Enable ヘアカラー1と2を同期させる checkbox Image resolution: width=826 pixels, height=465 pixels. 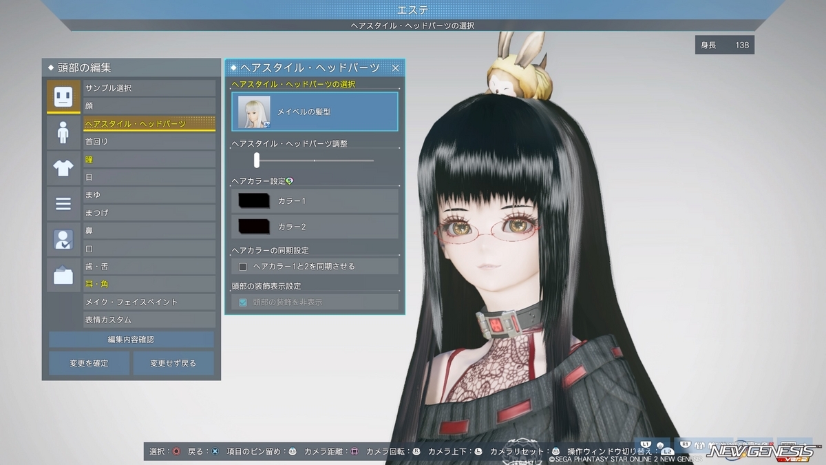point(242,267)
